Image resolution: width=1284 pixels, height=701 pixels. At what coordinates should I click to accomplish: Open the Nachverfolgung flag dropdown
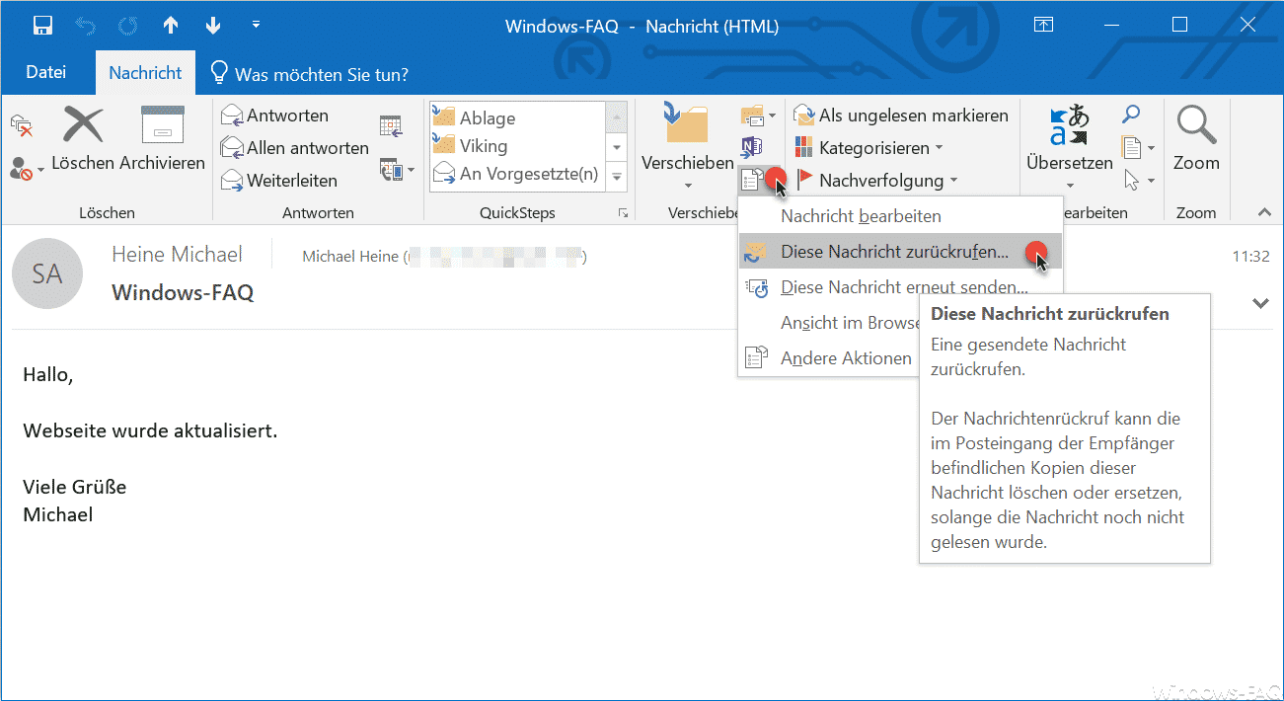point(876,181)
